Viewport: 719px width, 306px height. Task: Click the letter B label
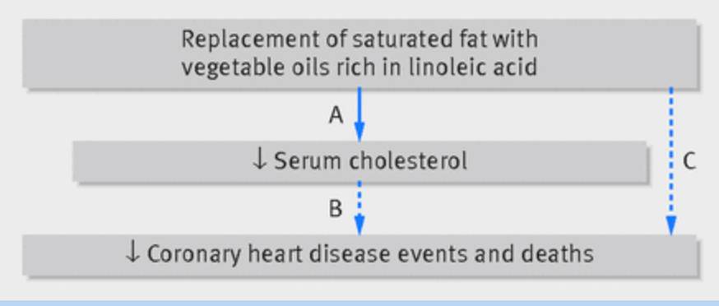click(x=336, y=209)
